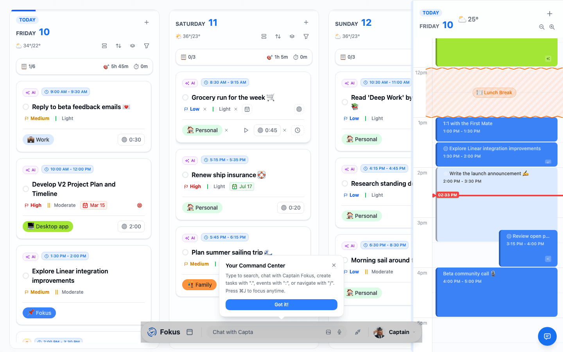
Task: Open the 0:30 duration selector on first task
Action: 131,140
